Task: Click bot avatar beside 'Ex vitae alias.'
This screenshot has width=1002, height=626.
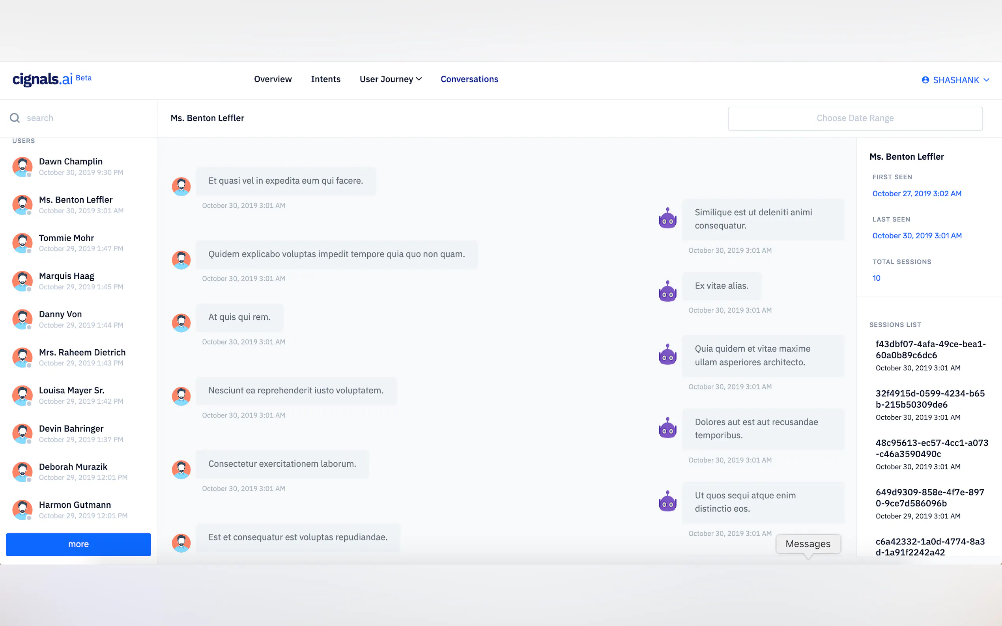Action: [667, 291]
